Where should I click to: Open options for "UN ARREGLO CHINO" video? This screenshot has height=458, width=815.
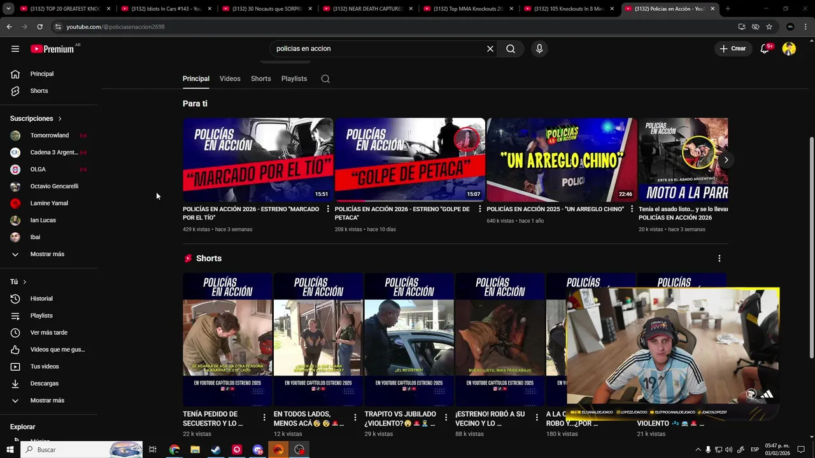coord(632,209)
